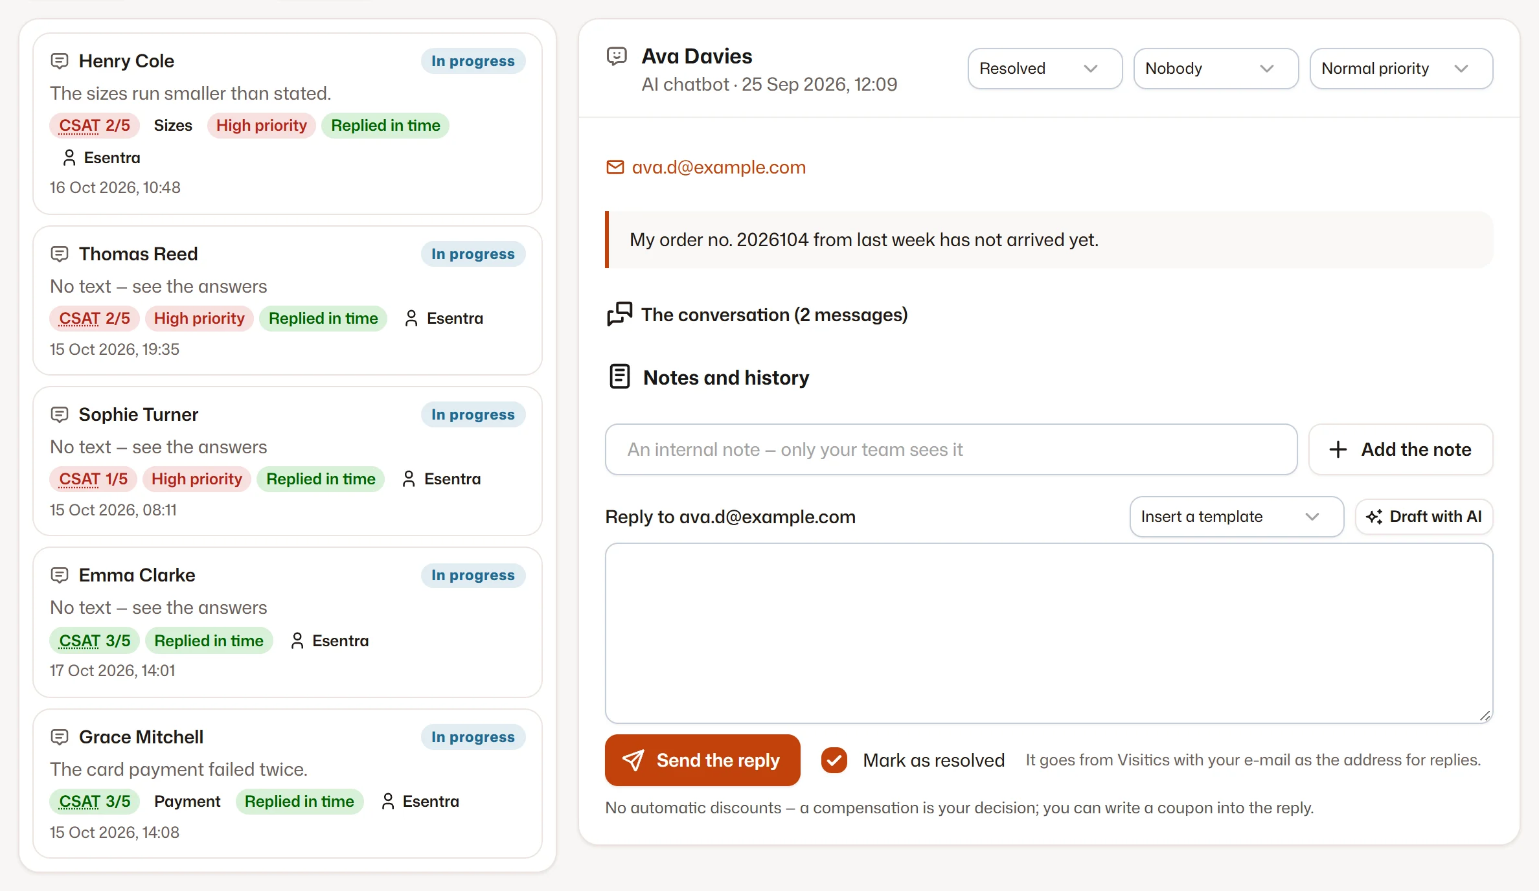Click in the internal note input field
The width and height of the screenshot is (1539, 891).
[951, 449]
